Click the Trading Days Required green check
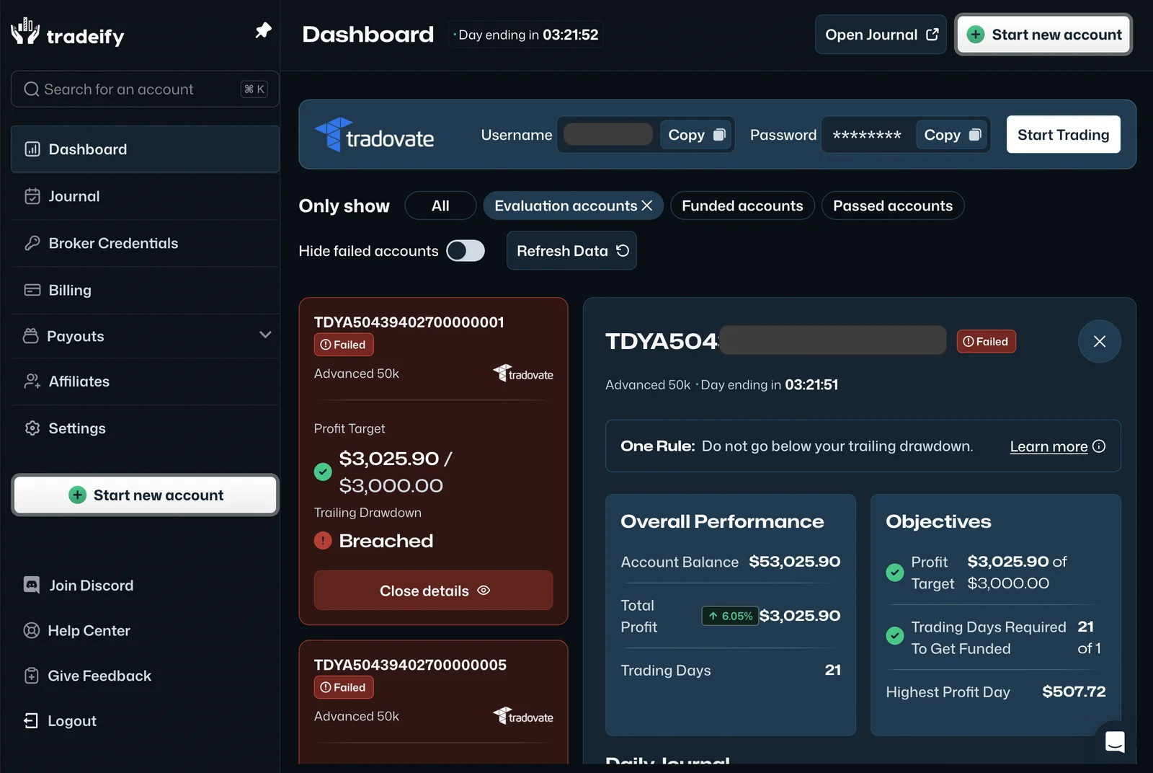Image resolution: width=1153 pixels, height=773 pixels. 895,636
